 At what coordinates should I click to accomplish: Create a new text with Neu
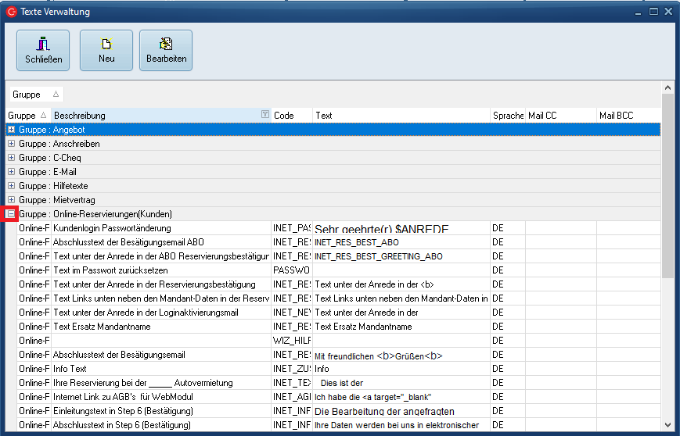tap(106, 50)
